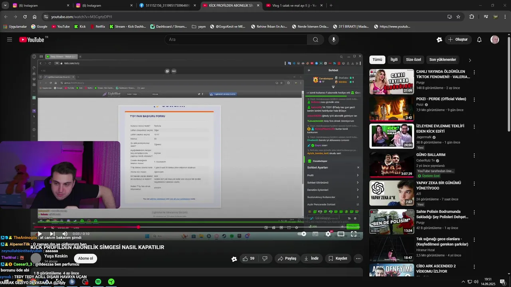Open POIZI - PERDE video thumbnail
Viewport: 511px width, 287px height.
click(x=392, y=109)
